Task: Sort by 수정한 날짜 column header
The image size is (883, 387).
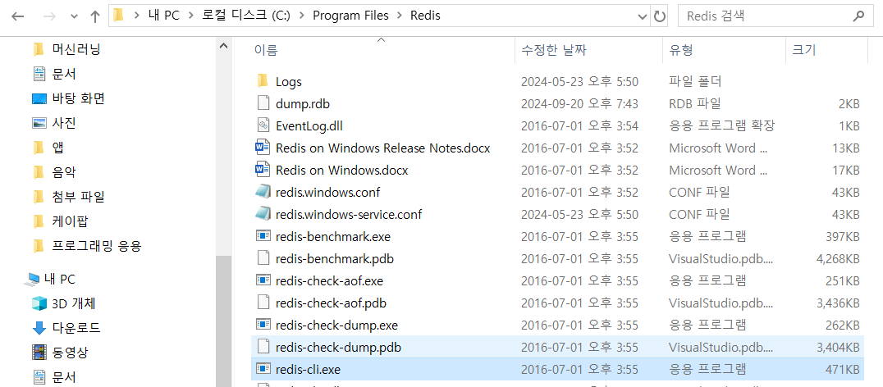Action: tap(588, 50)
